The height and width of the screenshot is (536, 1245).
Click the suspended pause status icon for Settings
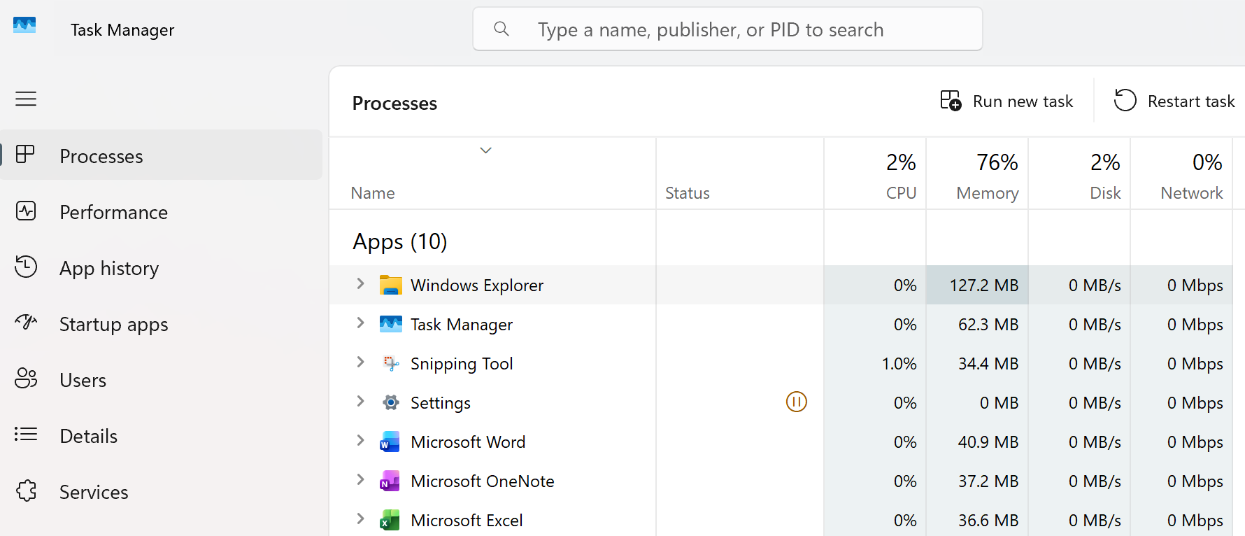pos(797,402)
